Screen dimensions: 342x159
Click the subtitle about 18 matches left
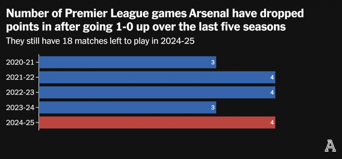(100, 41)
